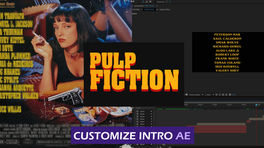Click the arrow left of EVERYTHING breadcrumb
Image resolution: width=264 pixels, height=148 pixels.
142,10
